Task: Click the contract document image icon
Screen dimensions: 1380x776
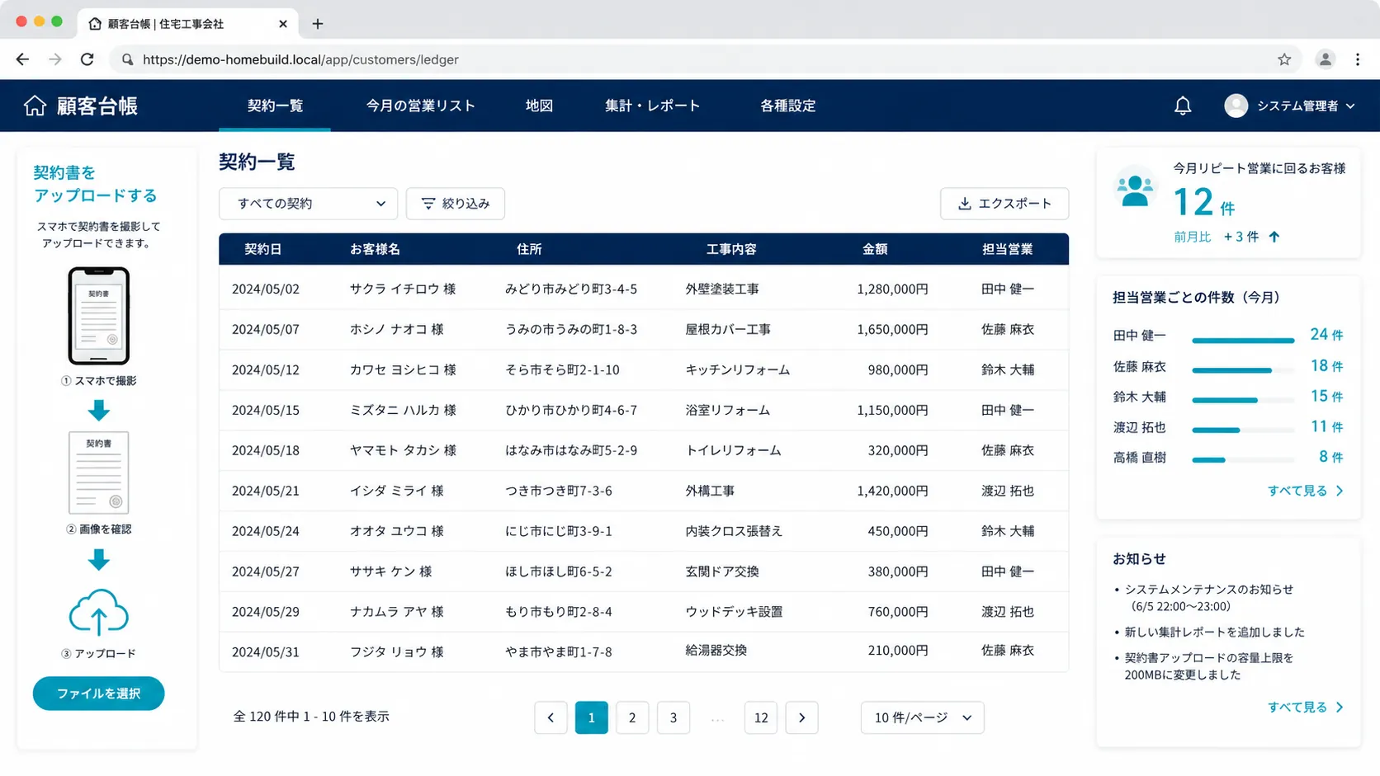Action: 98,473
